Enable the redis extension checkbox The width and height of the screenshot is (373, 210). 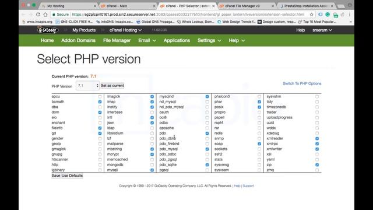[259, 134]
